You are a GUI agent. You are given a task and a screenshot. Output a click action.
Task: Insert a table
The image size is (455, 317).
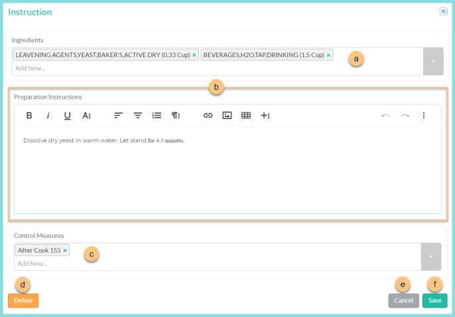(x=246, y=116)
